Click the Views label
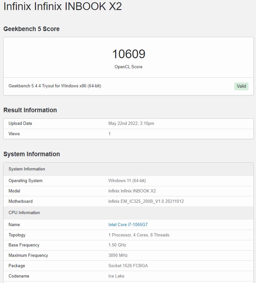Image resolution: width=256 pixels, height=283 pixels. [14, 134]
